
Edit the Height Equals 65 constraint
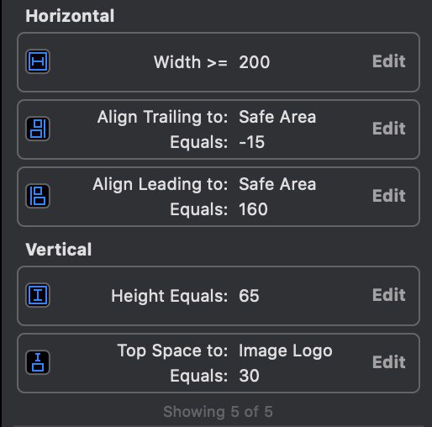pos(389,295)
